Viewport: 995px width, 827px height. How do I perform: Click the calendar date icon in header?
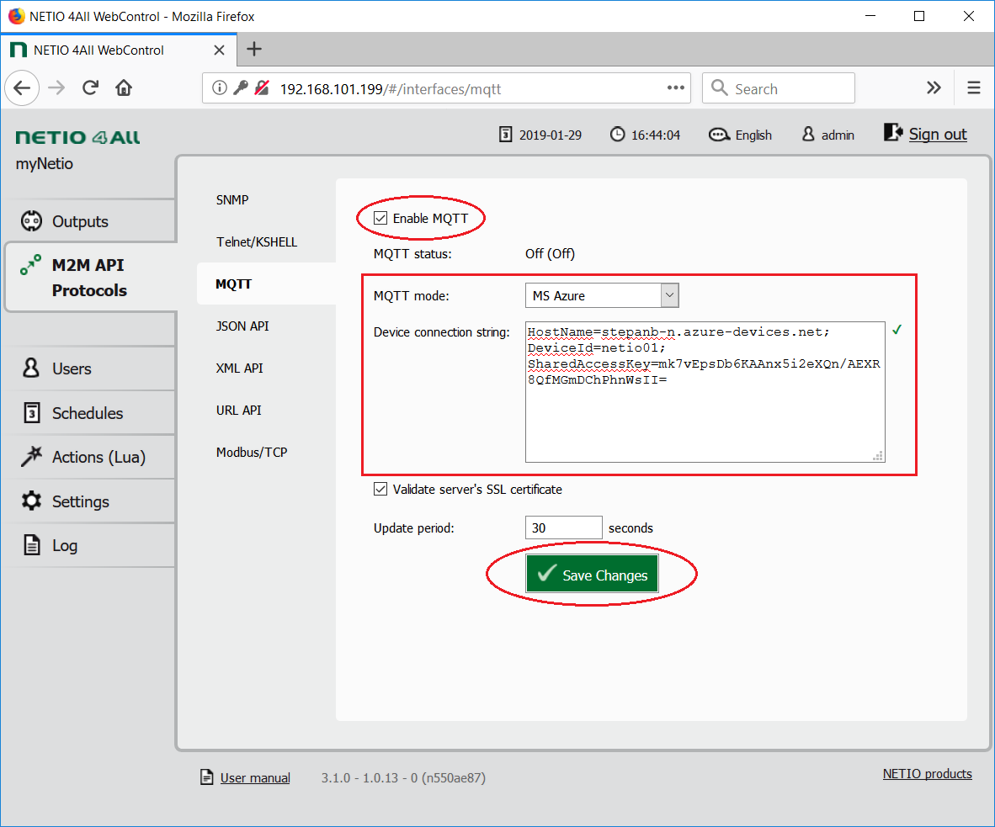pyautogui.click(x=505, y=135)
